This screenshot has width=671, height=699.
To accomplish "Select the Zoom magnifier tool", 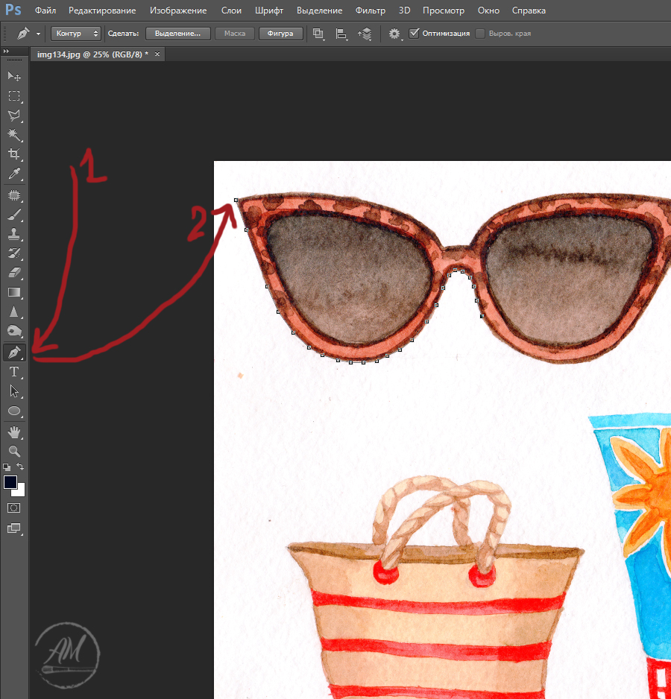I will click(x=13, y=451).
